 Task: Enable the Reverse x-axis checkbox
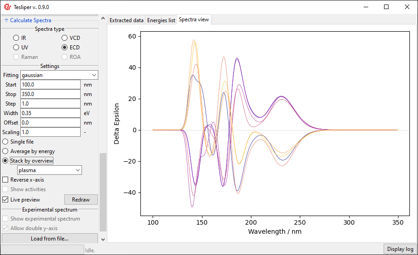(6, 180)
